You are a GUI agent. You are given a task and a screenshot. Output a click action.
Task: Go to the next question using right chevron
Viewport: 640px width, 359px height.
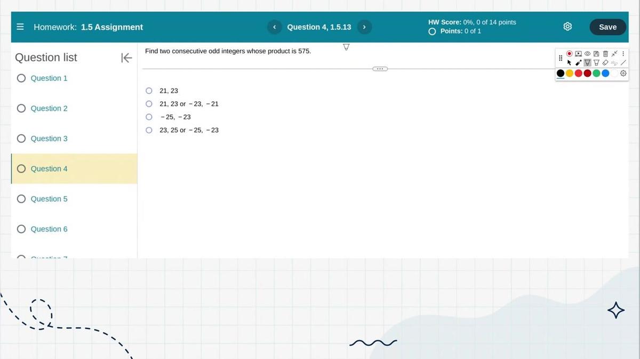pos(364,27)
